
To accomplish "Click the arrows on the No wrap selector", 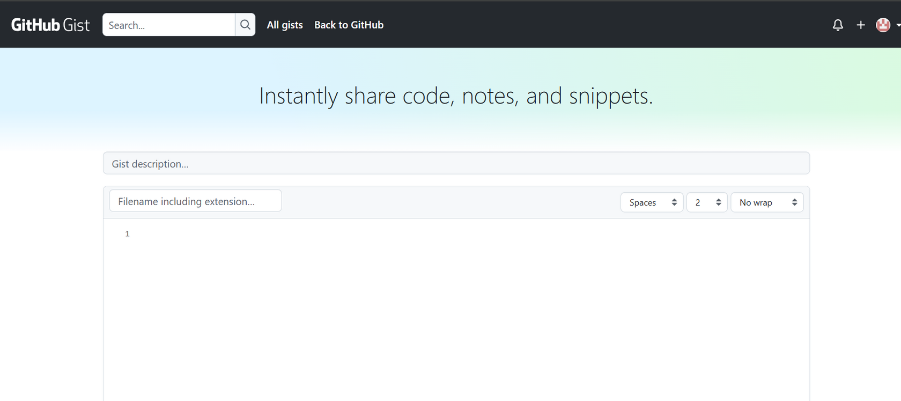I will [x=795, y=202].
